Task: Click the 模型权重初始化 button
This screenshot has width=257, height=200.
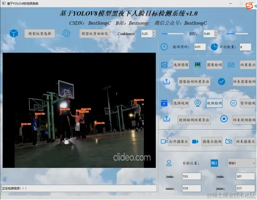Action: [95, 33]
